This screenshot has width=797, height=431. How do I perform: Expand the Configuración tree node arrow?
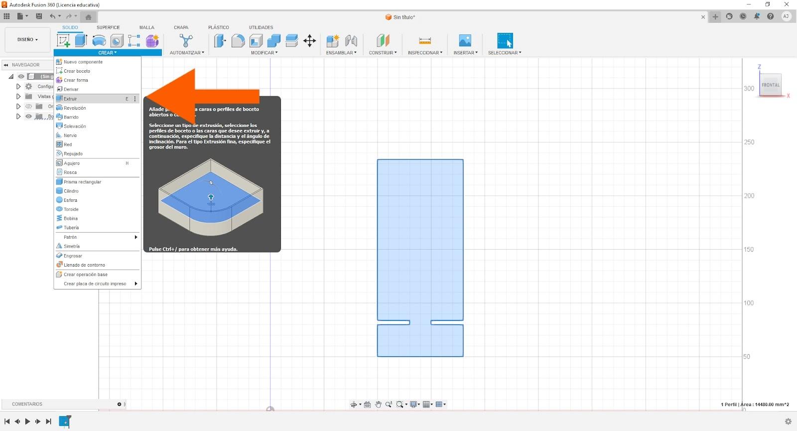point(18,87)
